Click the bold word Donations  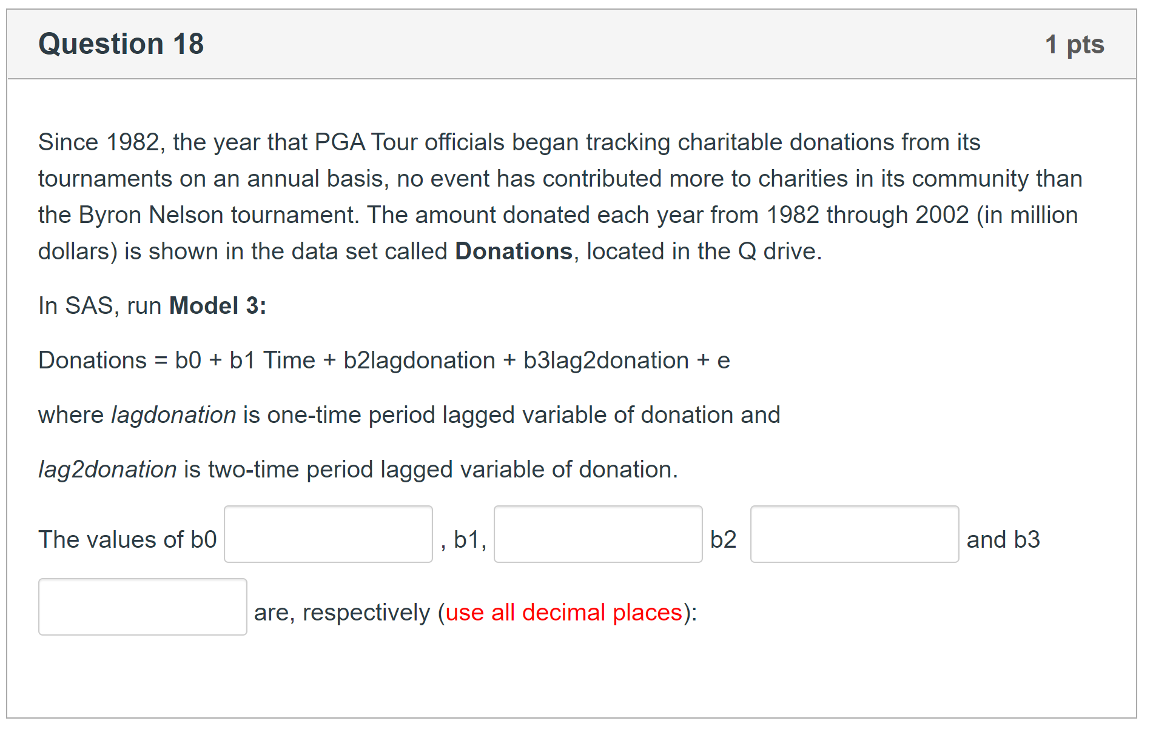point(513,251)
